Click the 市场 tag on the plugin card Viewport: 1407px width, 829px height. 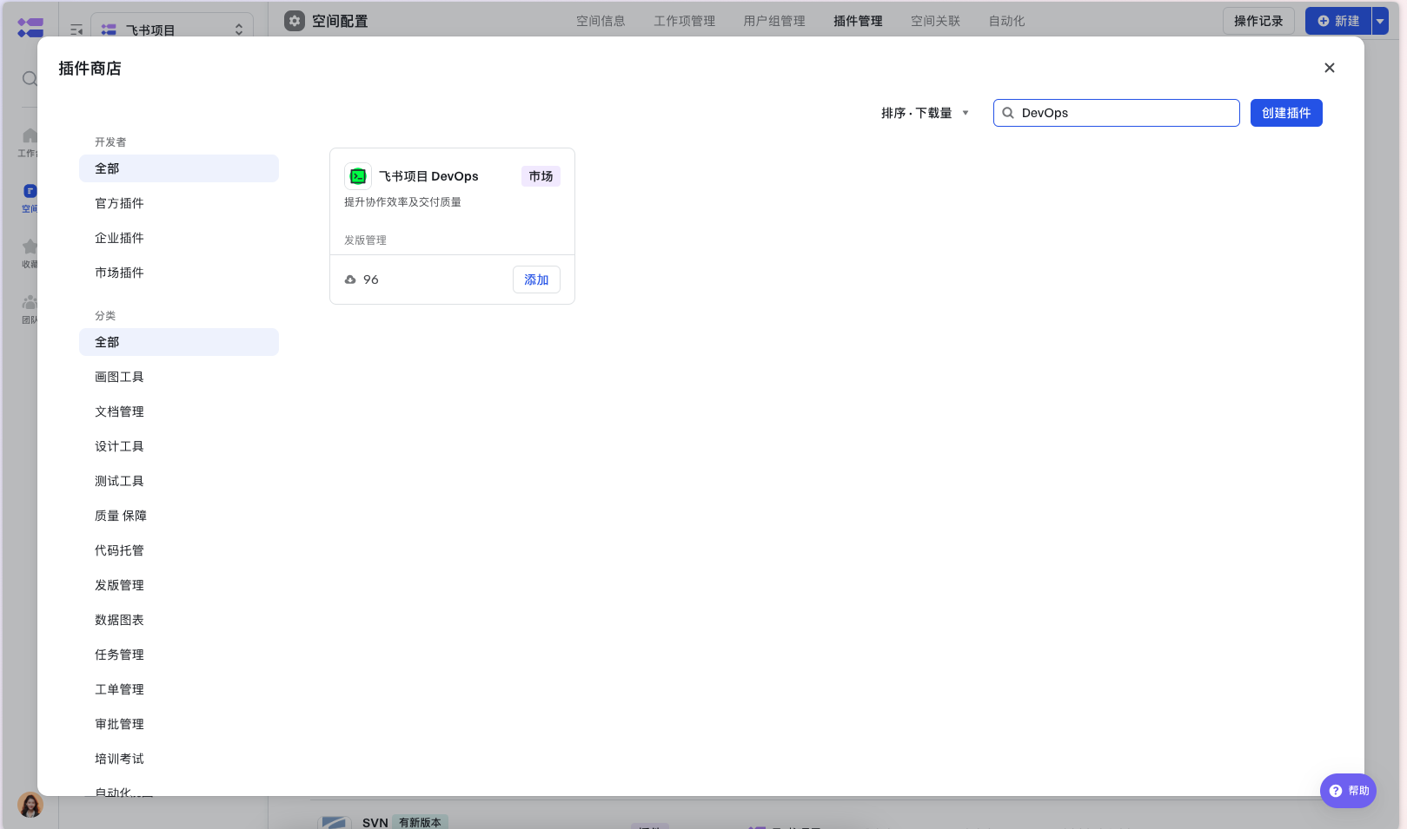pos(541,176)
